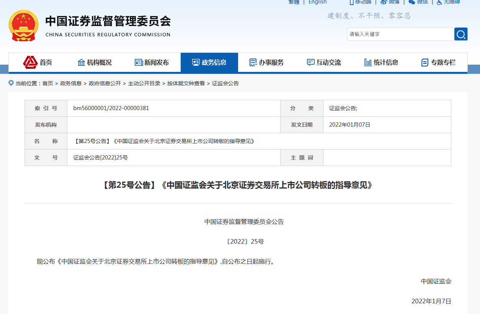Click the newspaper icon beside 新闻发布
The width and height of the screenshot is (480, 314).
(x=139, y=62)
